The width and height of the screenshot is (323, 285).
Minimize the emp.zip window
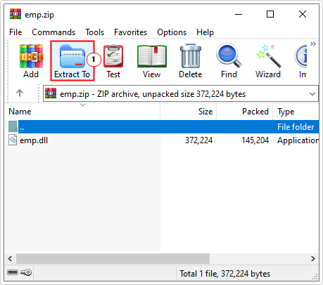pyautogui.click(x=239, y=14)
